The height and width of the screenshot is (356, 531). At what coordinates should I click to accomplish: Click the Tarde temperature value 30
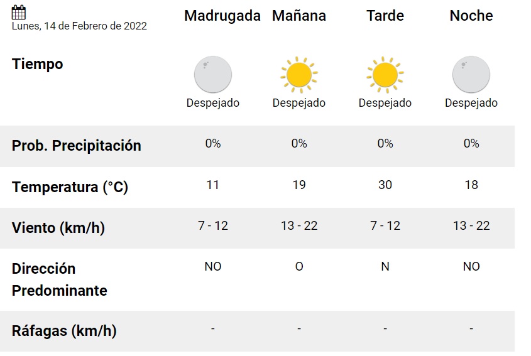pos(385,185)
